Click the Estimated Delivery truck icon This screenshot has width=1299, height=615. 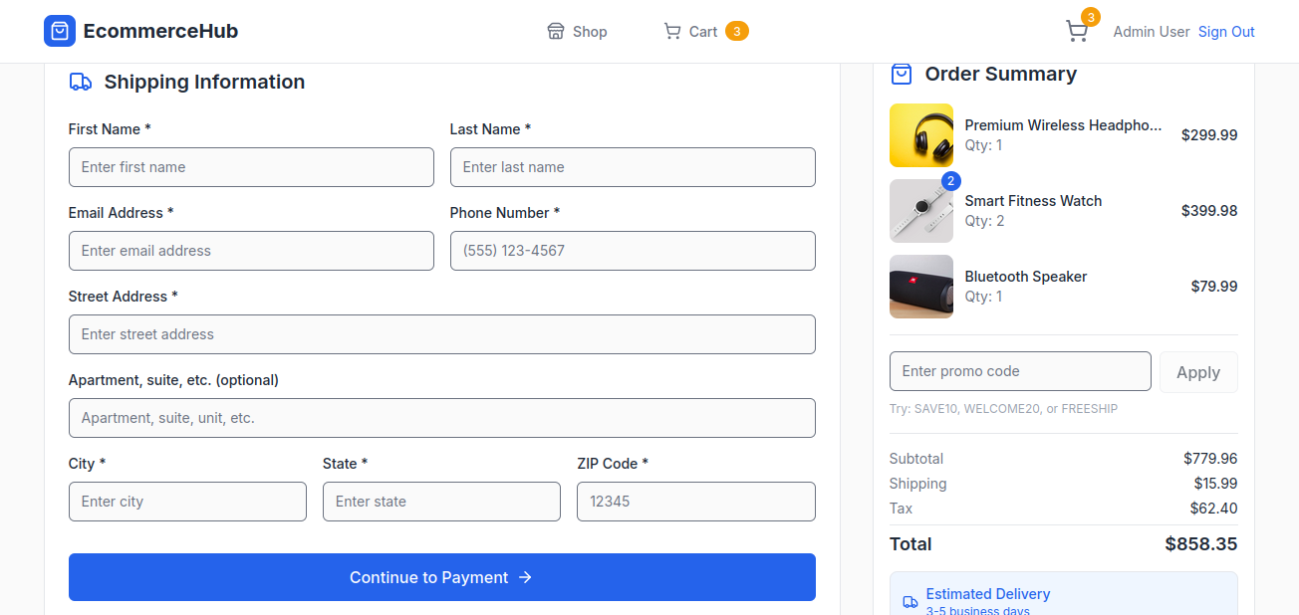[909, 602]
